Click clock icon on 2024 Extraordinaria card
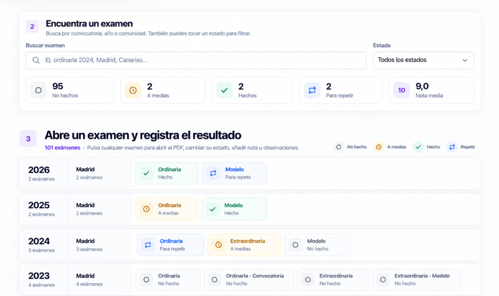This screenshot has width=499, height=296. coord(219,245)
